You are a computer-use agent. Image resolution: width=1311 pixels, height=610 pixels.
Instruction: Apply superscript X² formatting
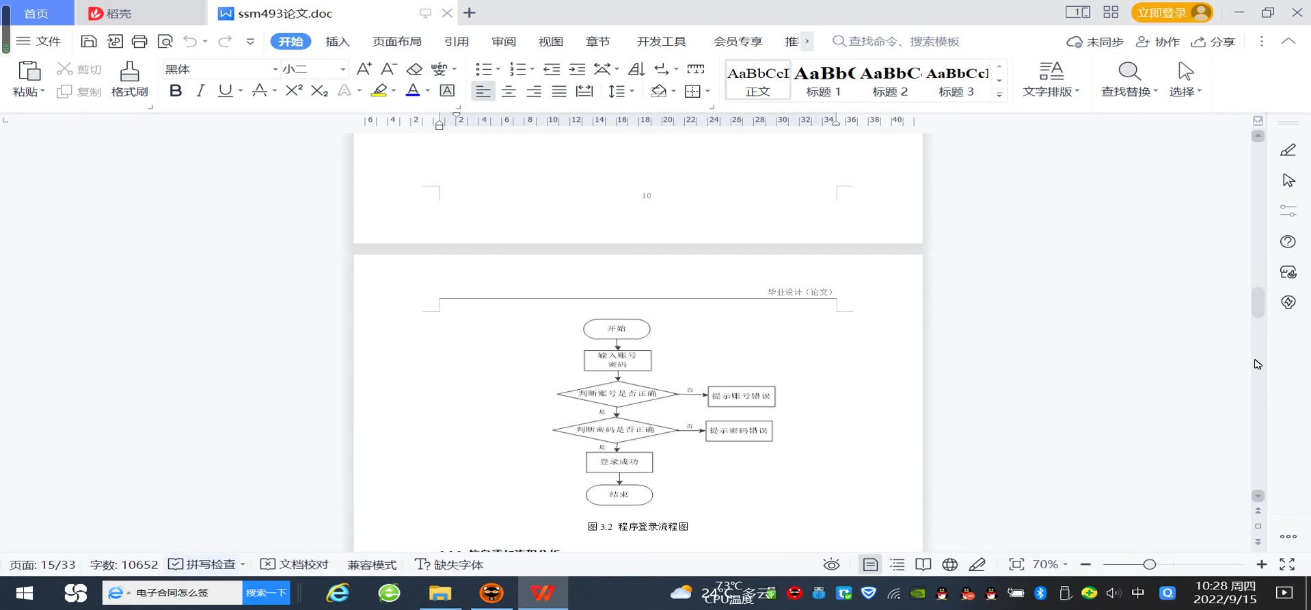click(x=294, y=91)
